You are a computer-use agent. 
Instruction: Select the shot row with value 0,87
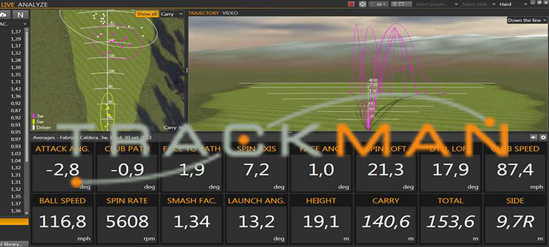[13, 110]
